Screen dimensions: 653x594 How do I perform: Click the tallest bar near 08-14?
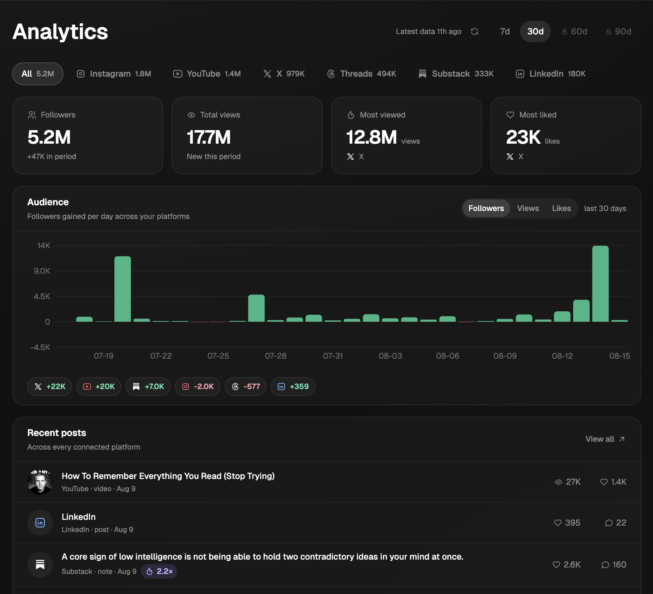[600, 284]
